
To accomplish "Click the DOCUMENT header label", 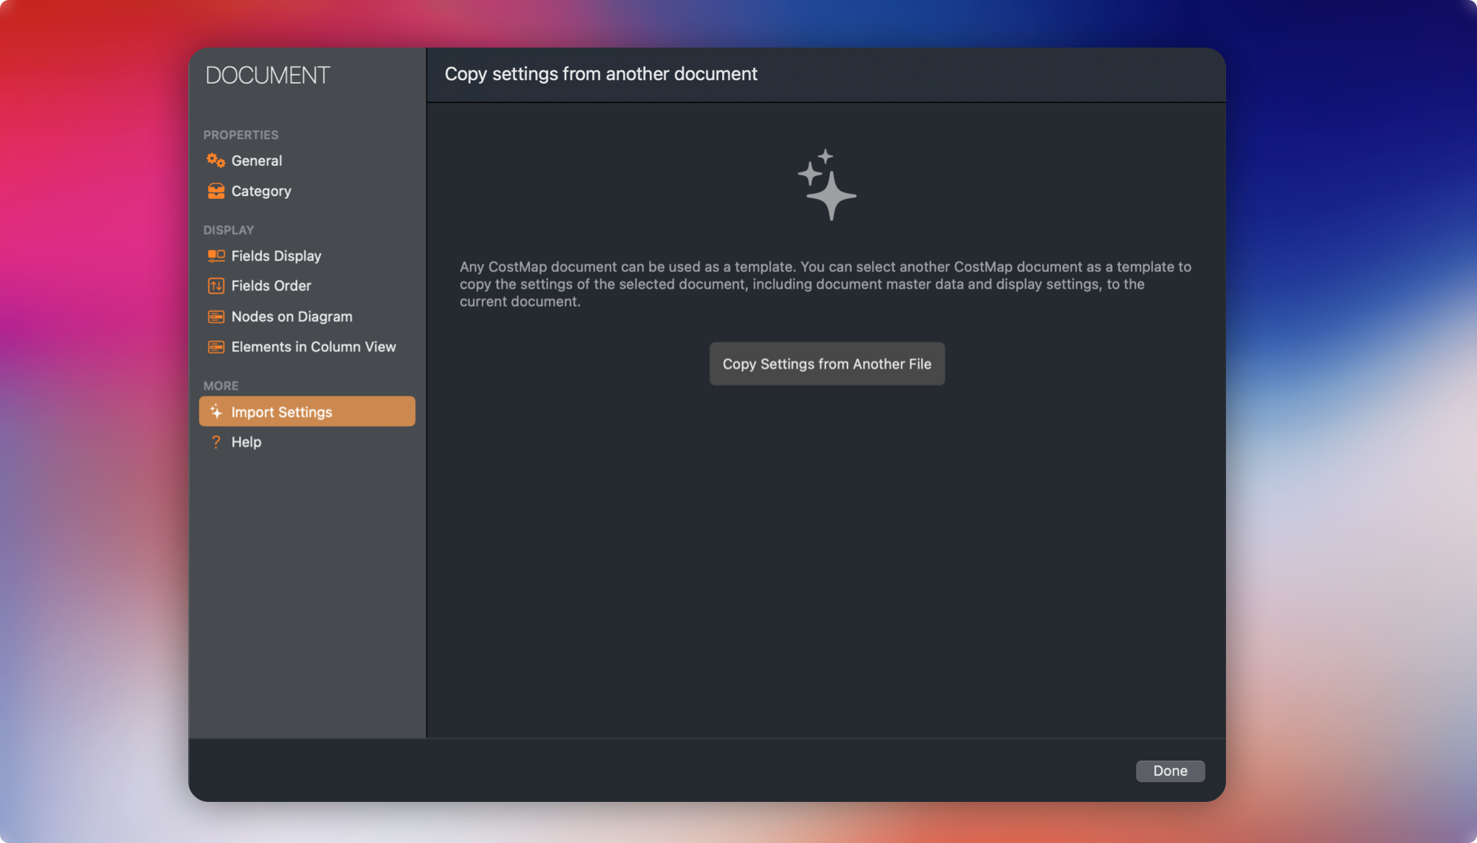I will click(268, 74).
